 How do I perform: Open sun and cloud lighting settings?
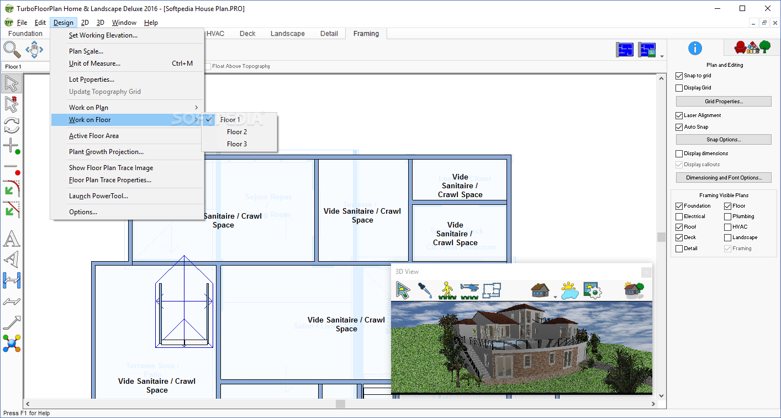569,290
